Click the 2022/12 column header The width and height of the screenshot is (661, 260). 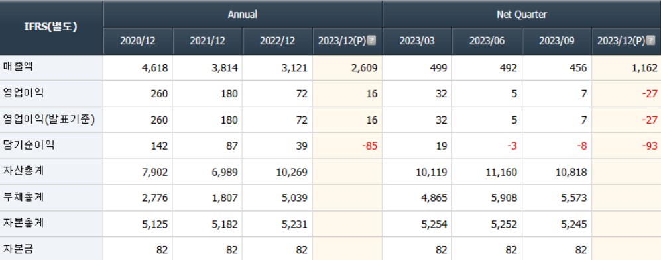[x=277, y=41]
